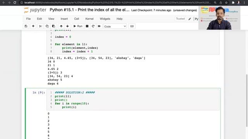248x139 pixels.
Task: Click the Last Checkpoint status text
Action: pos(151,10)
